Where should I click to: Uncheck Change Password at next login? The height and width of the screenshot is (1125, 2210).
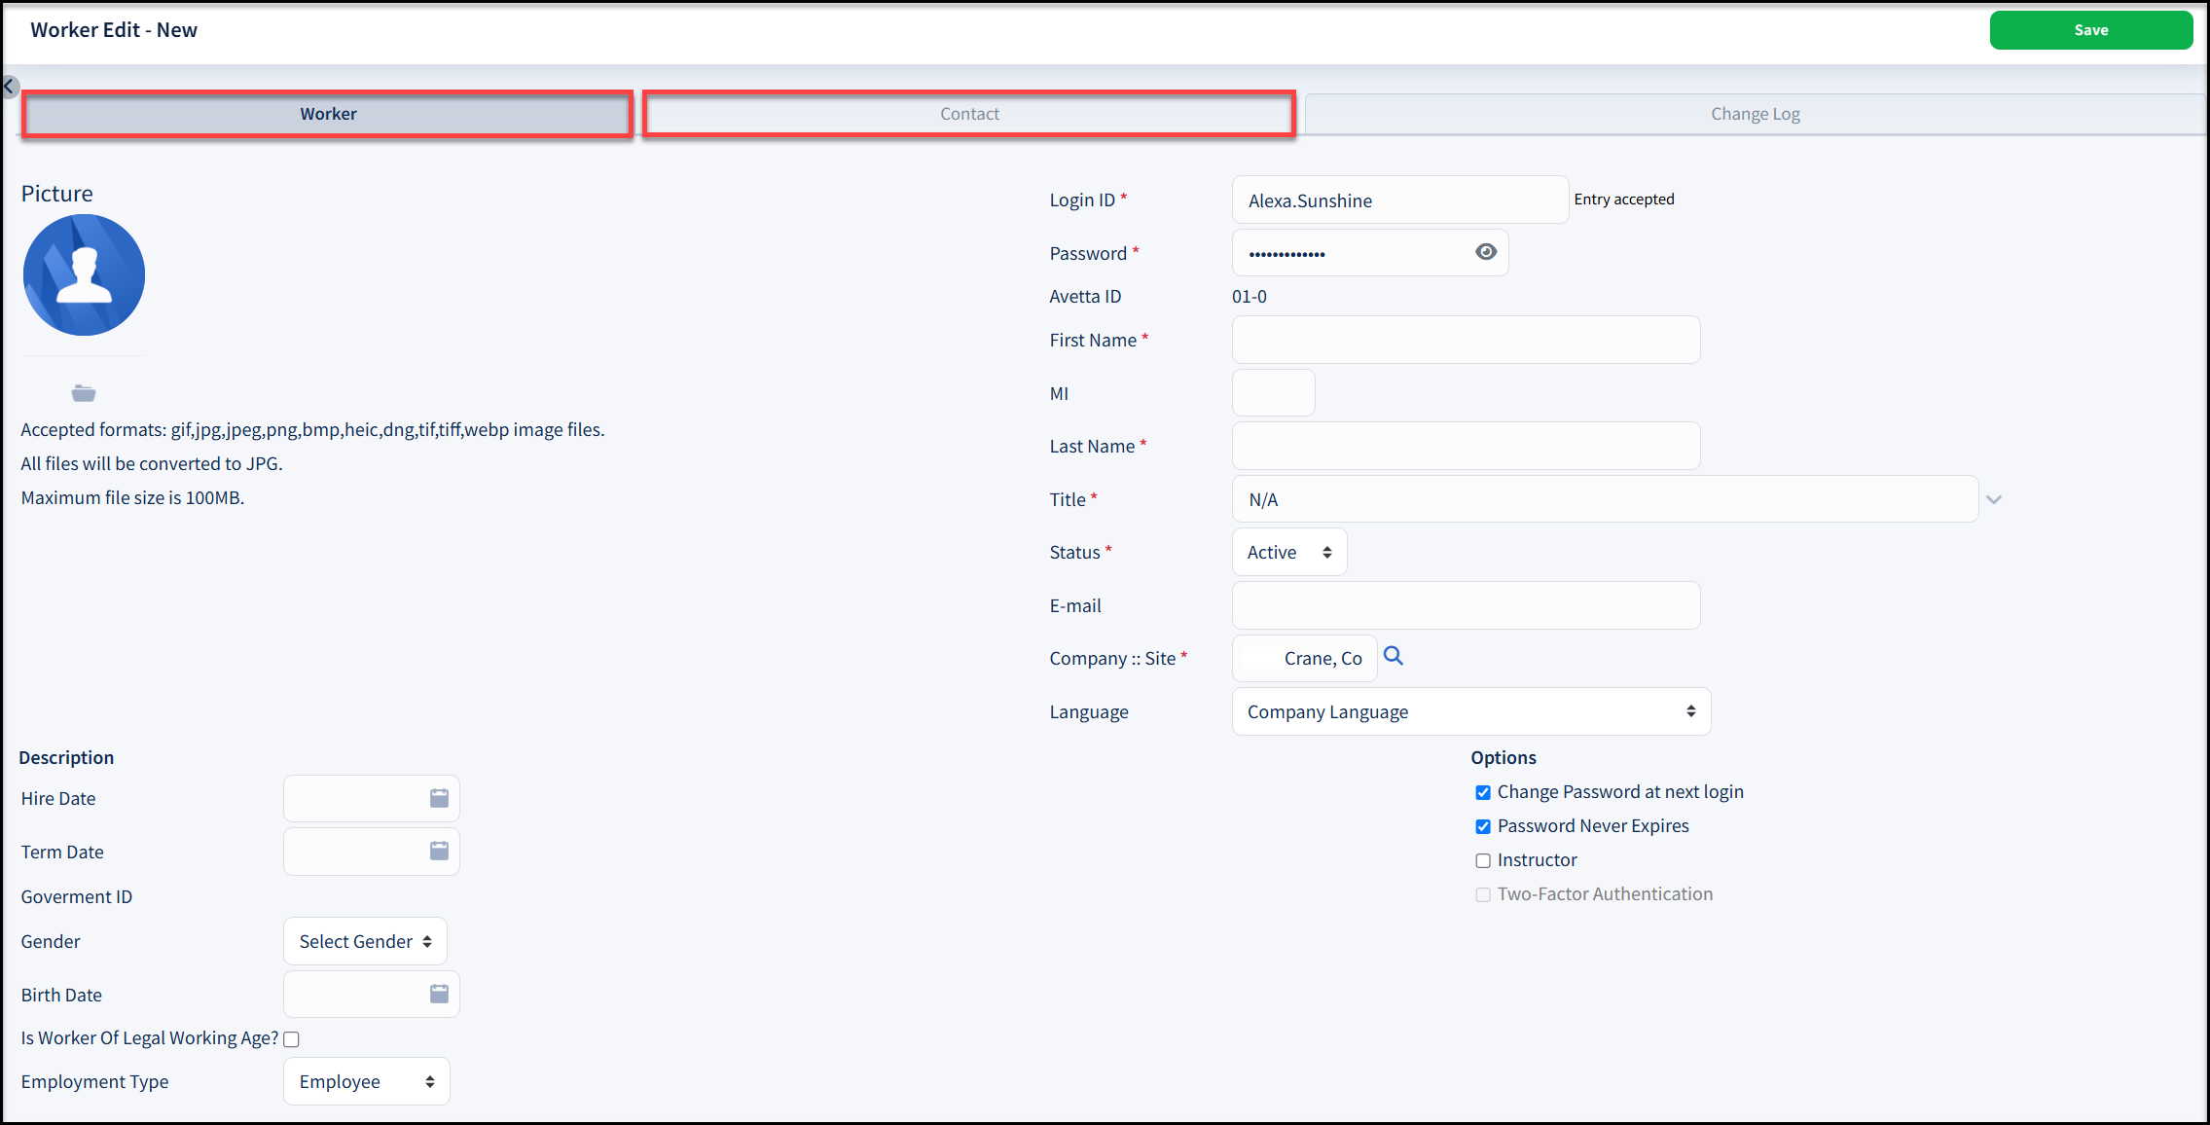[1482, 792]
